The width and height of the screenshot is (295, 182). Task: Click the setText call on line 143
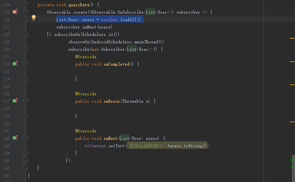point(117,146)
